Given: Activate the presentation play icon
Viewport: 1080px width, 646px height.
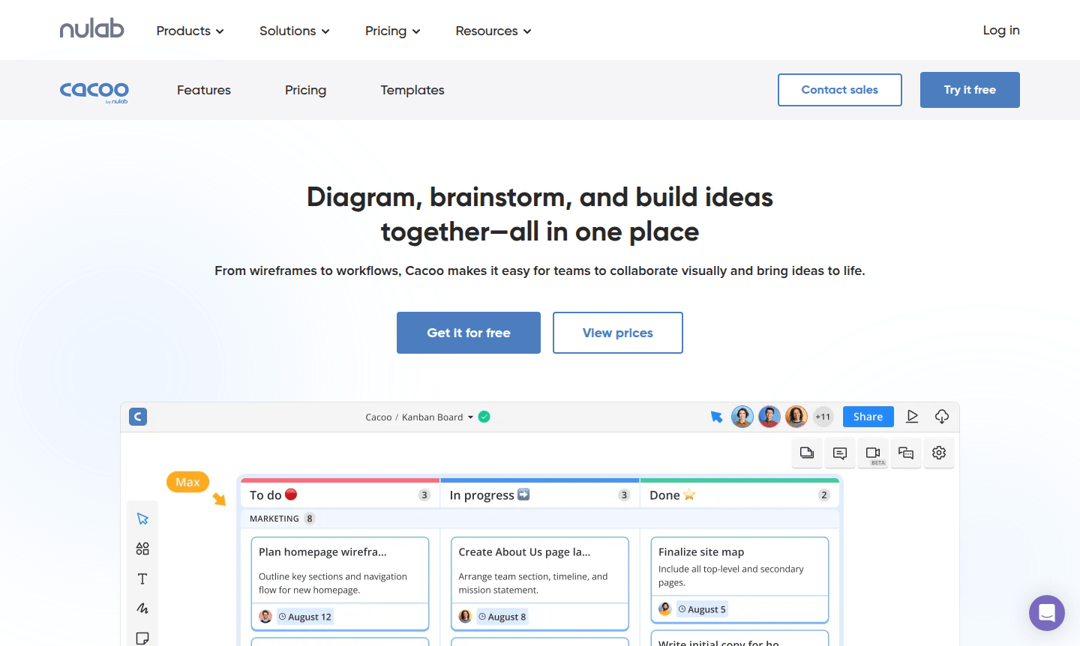Looking at the screenshot, I should pos(912,416).
